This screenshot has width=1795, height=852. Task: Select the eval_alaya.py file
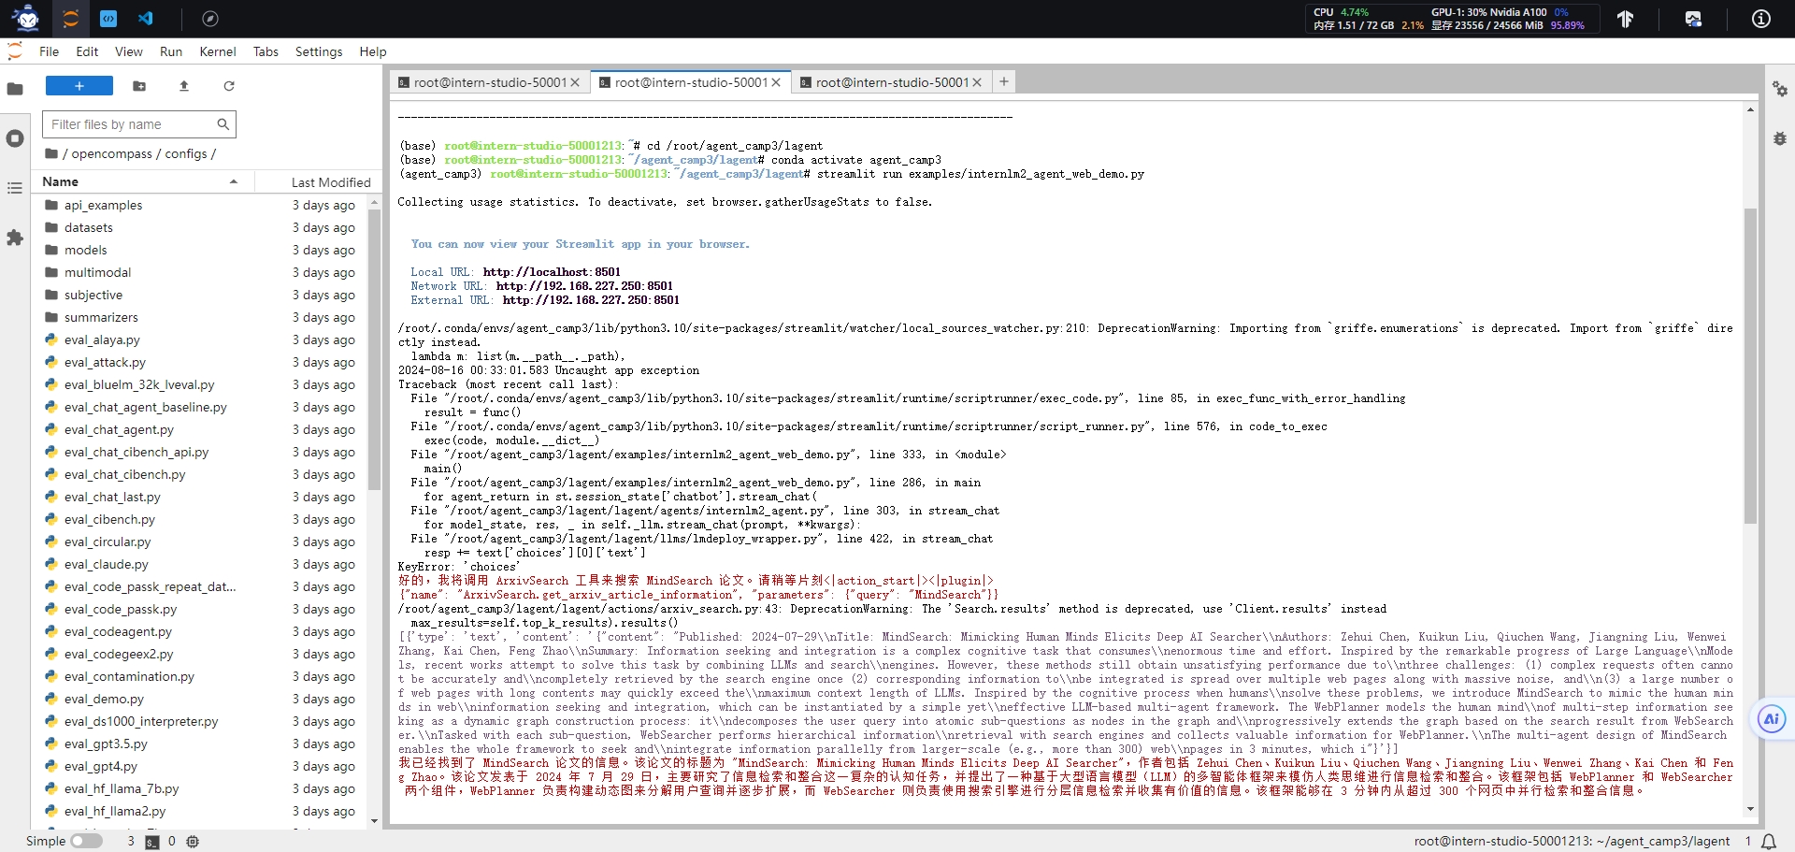point(206,339)
